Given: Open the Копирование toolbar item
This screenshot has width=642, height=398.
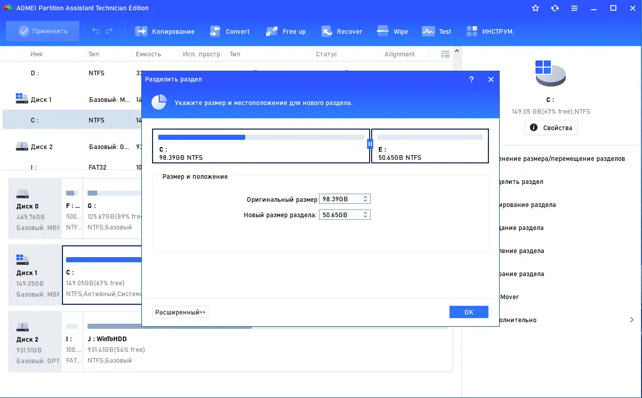Looking at the screenshot, I should (x=164, y=31).
